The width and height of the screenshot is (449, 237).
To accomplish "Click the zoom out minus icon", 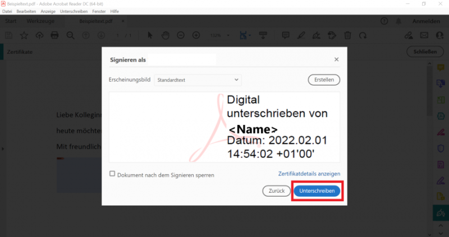I will coord(181,35).
